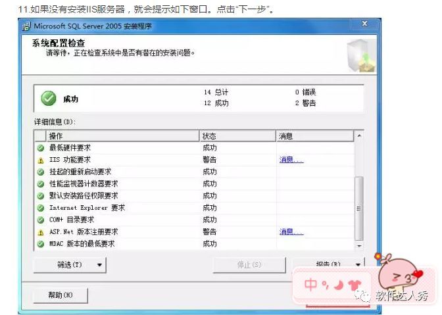Select the 默认安装路径权限要求 row text

84,195
